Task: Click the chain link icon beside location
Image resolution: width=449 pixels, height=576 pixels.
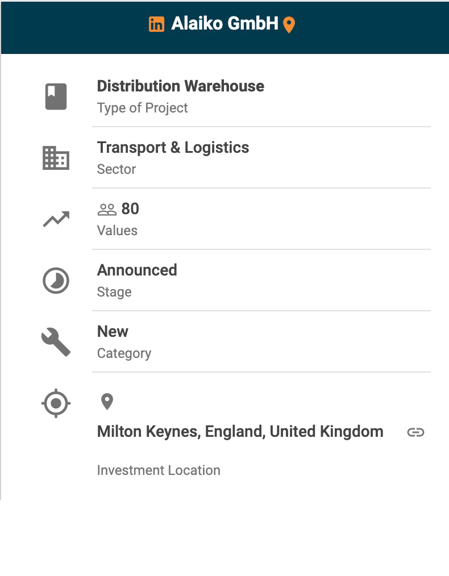Action: coord(415,432)
